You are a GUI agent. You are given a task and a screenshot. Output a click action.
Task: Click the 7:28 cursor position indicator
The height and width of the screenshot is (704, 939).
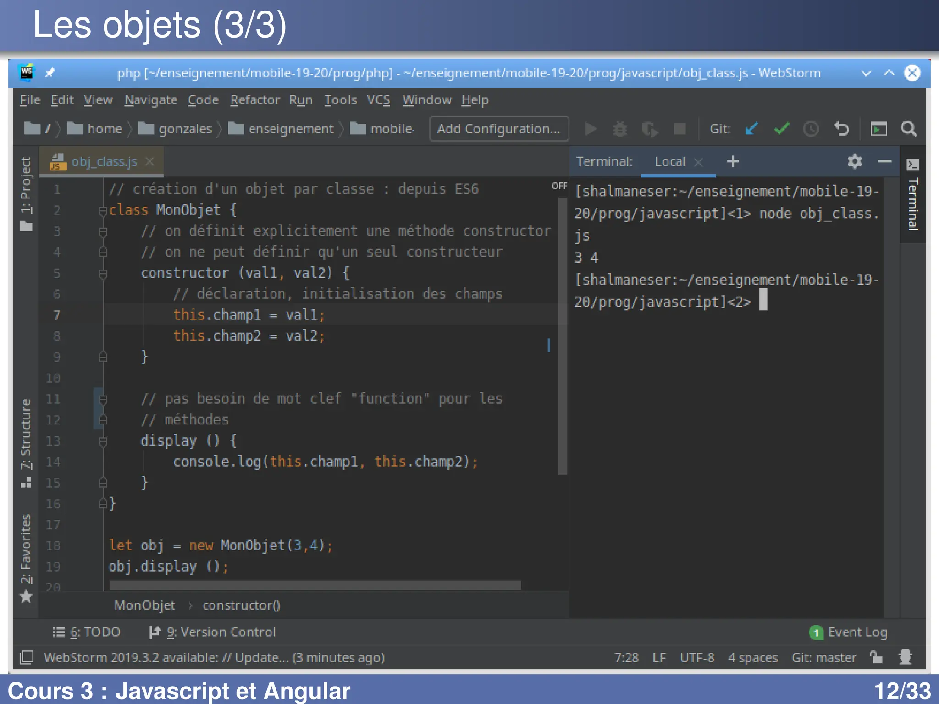coord(626,658)
